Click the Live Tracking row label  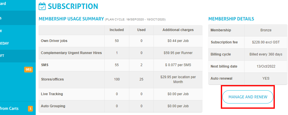tap(52, 94)
